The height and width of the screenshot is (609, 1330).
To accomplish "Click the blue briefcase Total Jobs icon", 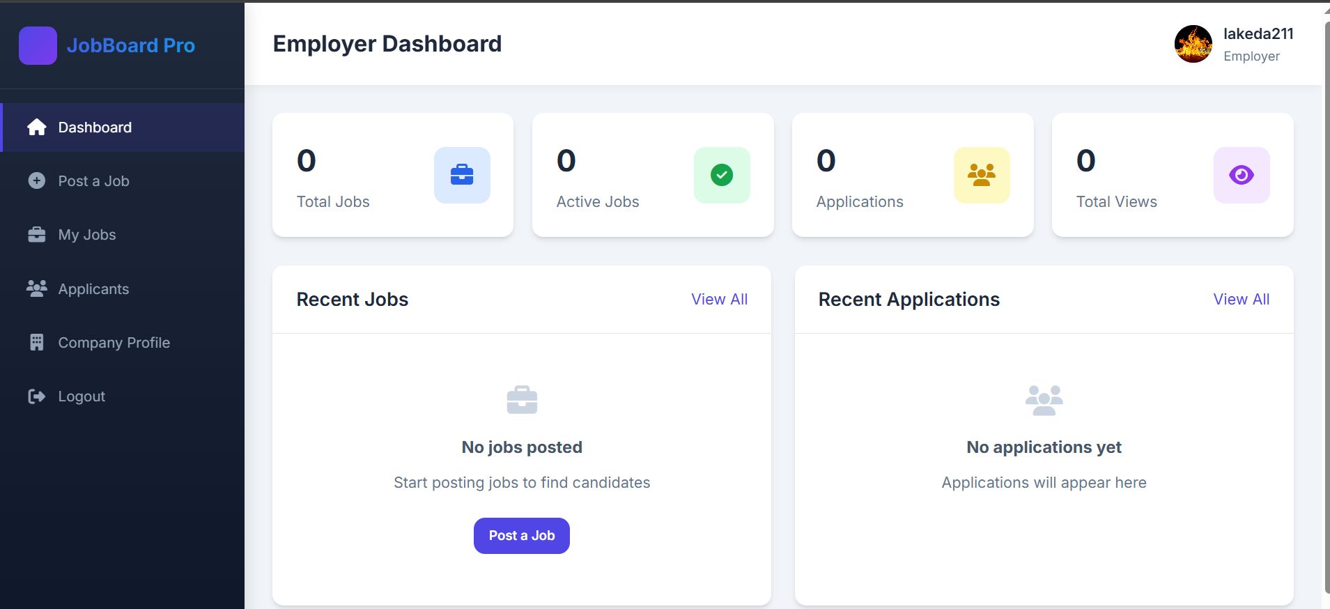I will click(462, 175).
